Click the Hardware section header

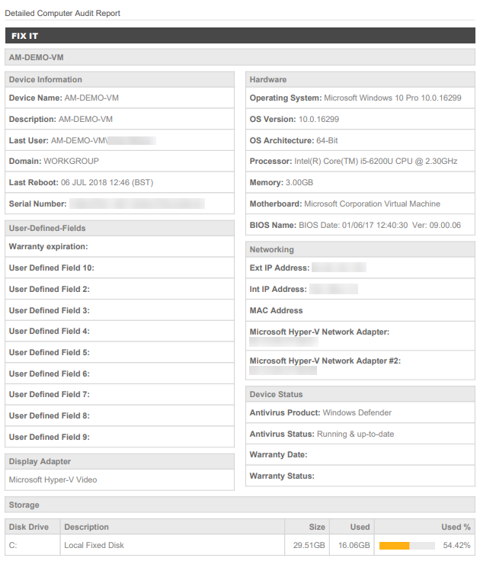[x=360, y=79]
